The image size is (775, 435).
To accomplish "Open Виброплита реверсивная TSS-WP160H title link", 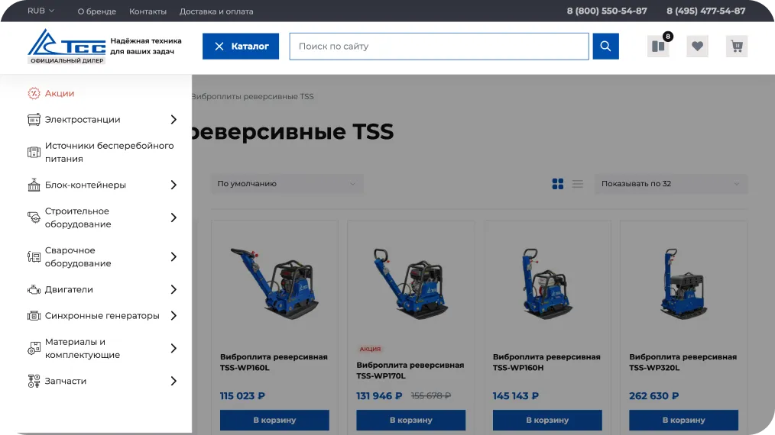I will (x=546, y=362).
